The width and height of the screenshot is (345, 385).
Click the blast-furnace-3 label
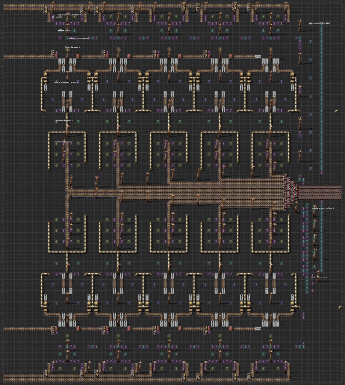tap(73, 47)
